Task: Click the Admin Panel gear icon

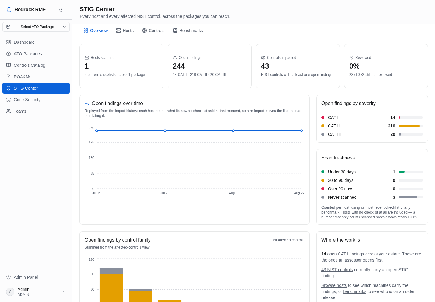Action: click(8, 277)
